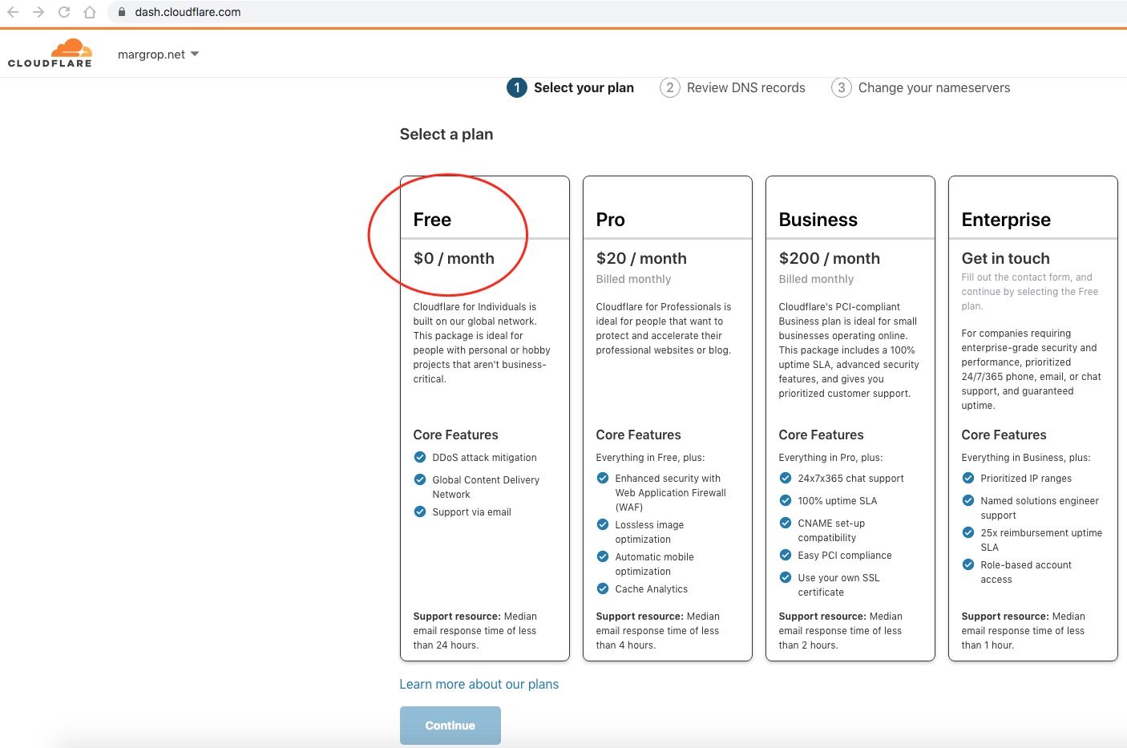Viewport: 1127px width, 748px height.
Task: Reload the page with the refresh icon
Action: (x=64, y=12)
